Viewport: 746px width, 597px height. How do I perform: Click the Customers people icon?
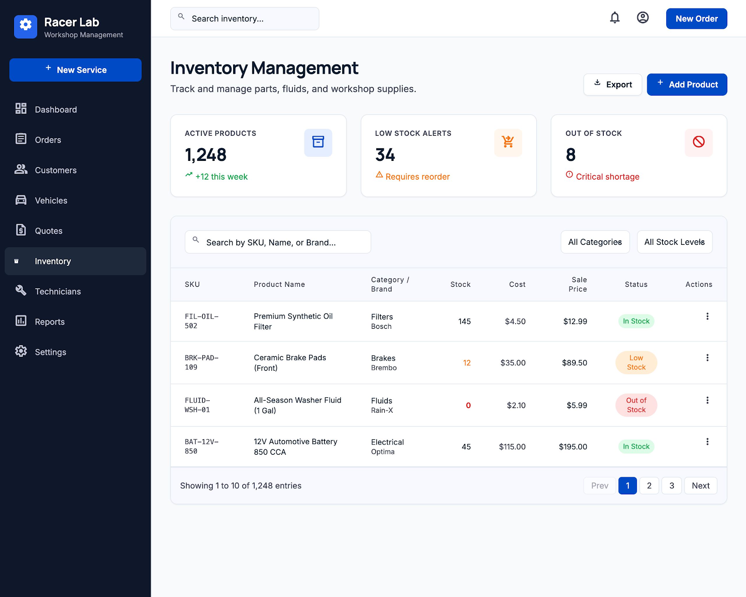click(21, 169)
